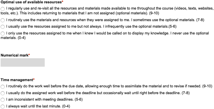
Task: Select the 'always wait until the last minute' radio button
Action: click(3, 106)
